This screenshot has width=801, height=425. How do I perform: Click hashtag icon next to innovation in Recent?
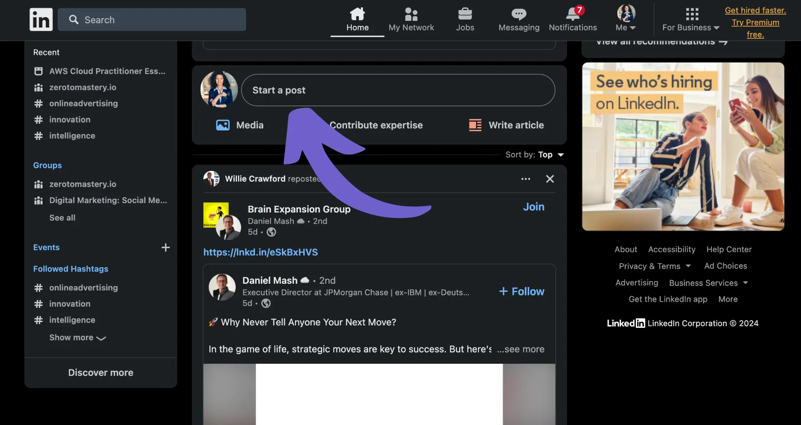38,120
